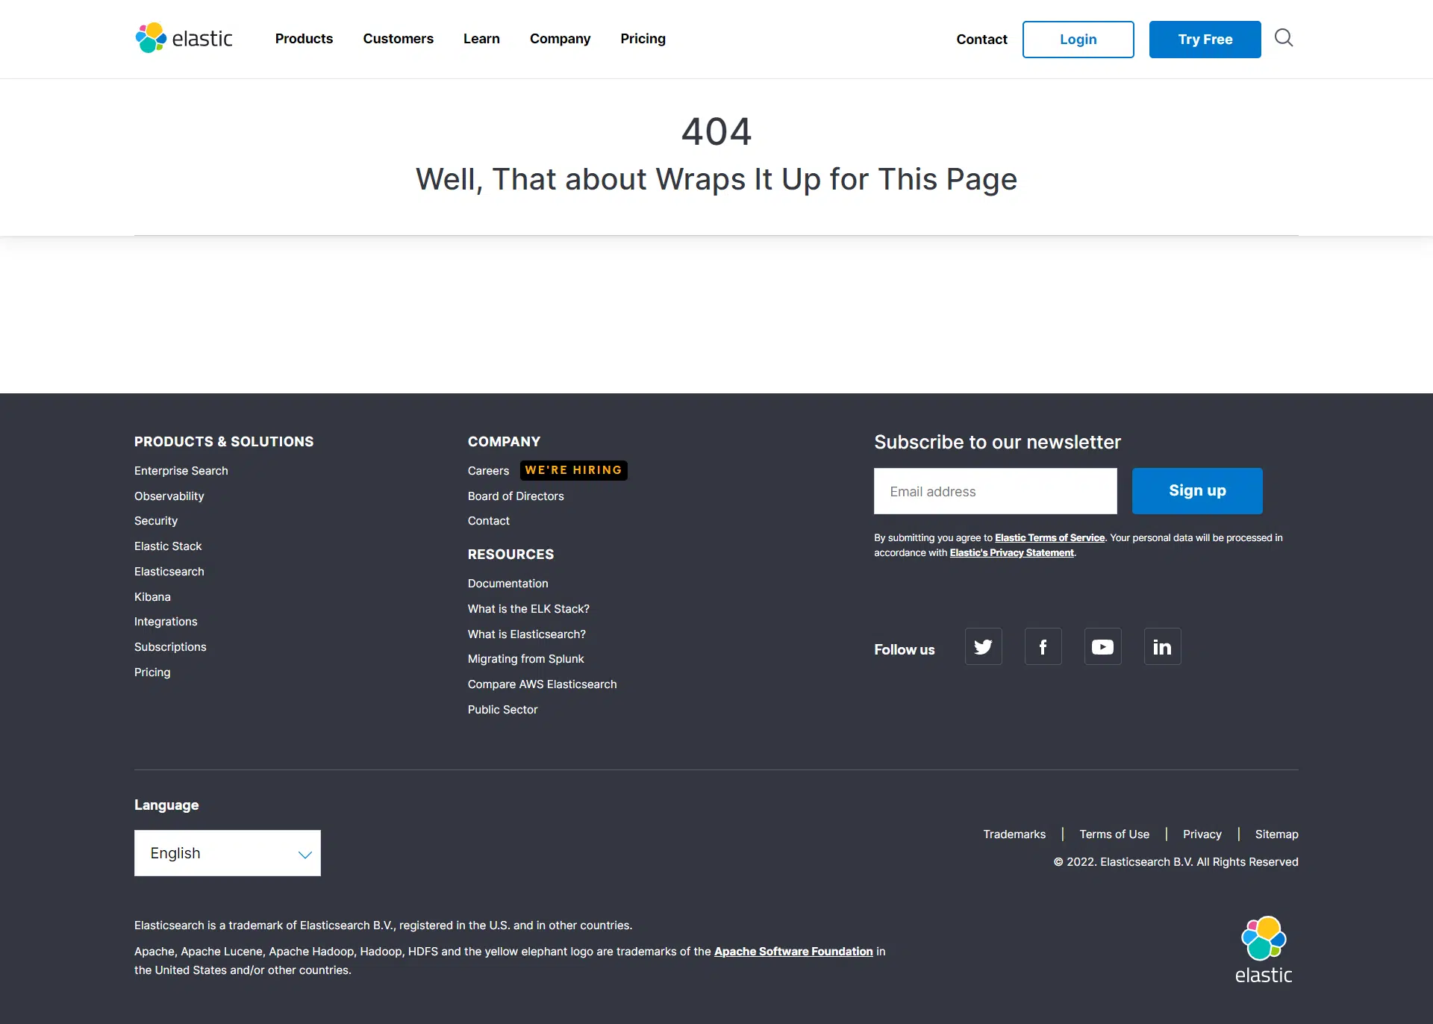Open Apache Software Foundation link

[793, 952]
